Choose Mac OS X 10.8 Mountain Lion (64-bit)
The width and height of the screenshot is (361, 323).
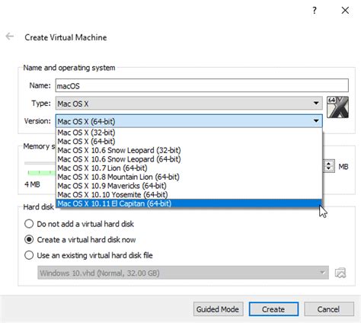189,177
